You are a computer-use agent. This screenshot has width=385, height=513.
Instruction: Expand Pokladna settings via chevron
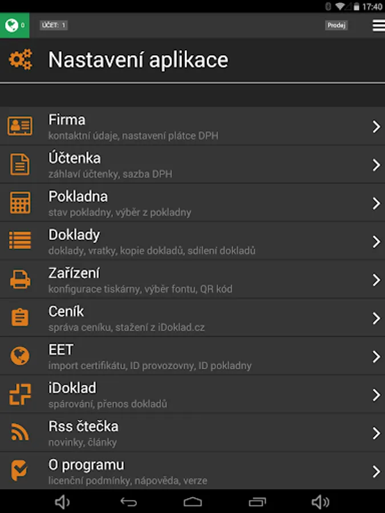pyautogui.click(x=376, y=203)
